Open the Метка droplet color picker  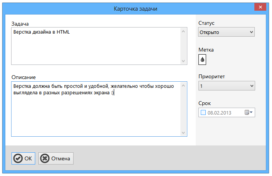[x=202, y=60]
